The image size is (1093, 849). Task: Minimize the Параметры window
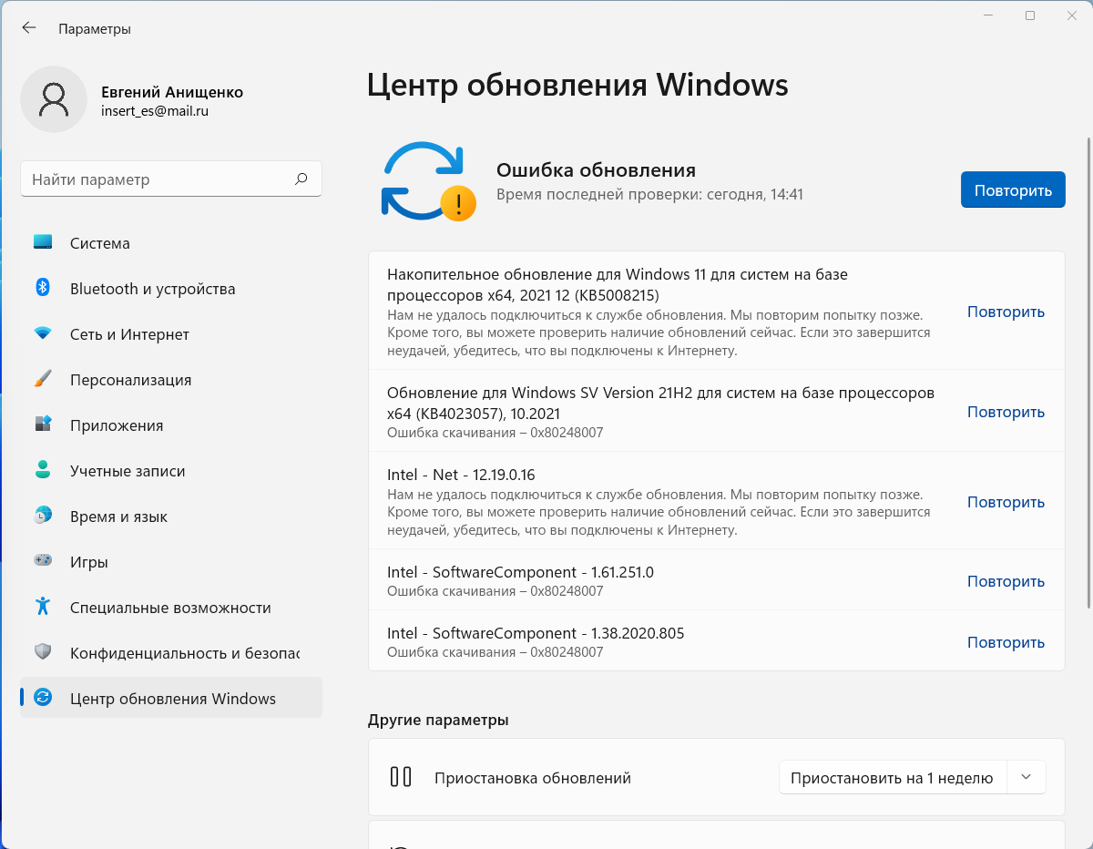click(988, 15)
